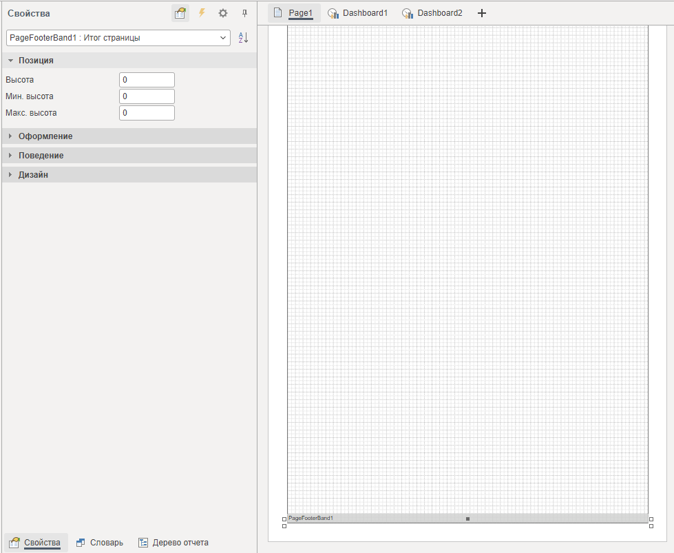Screen dimensions: 674x553
Task: Switch to the Словарь panel tab
Action: [x=100, y=543]
